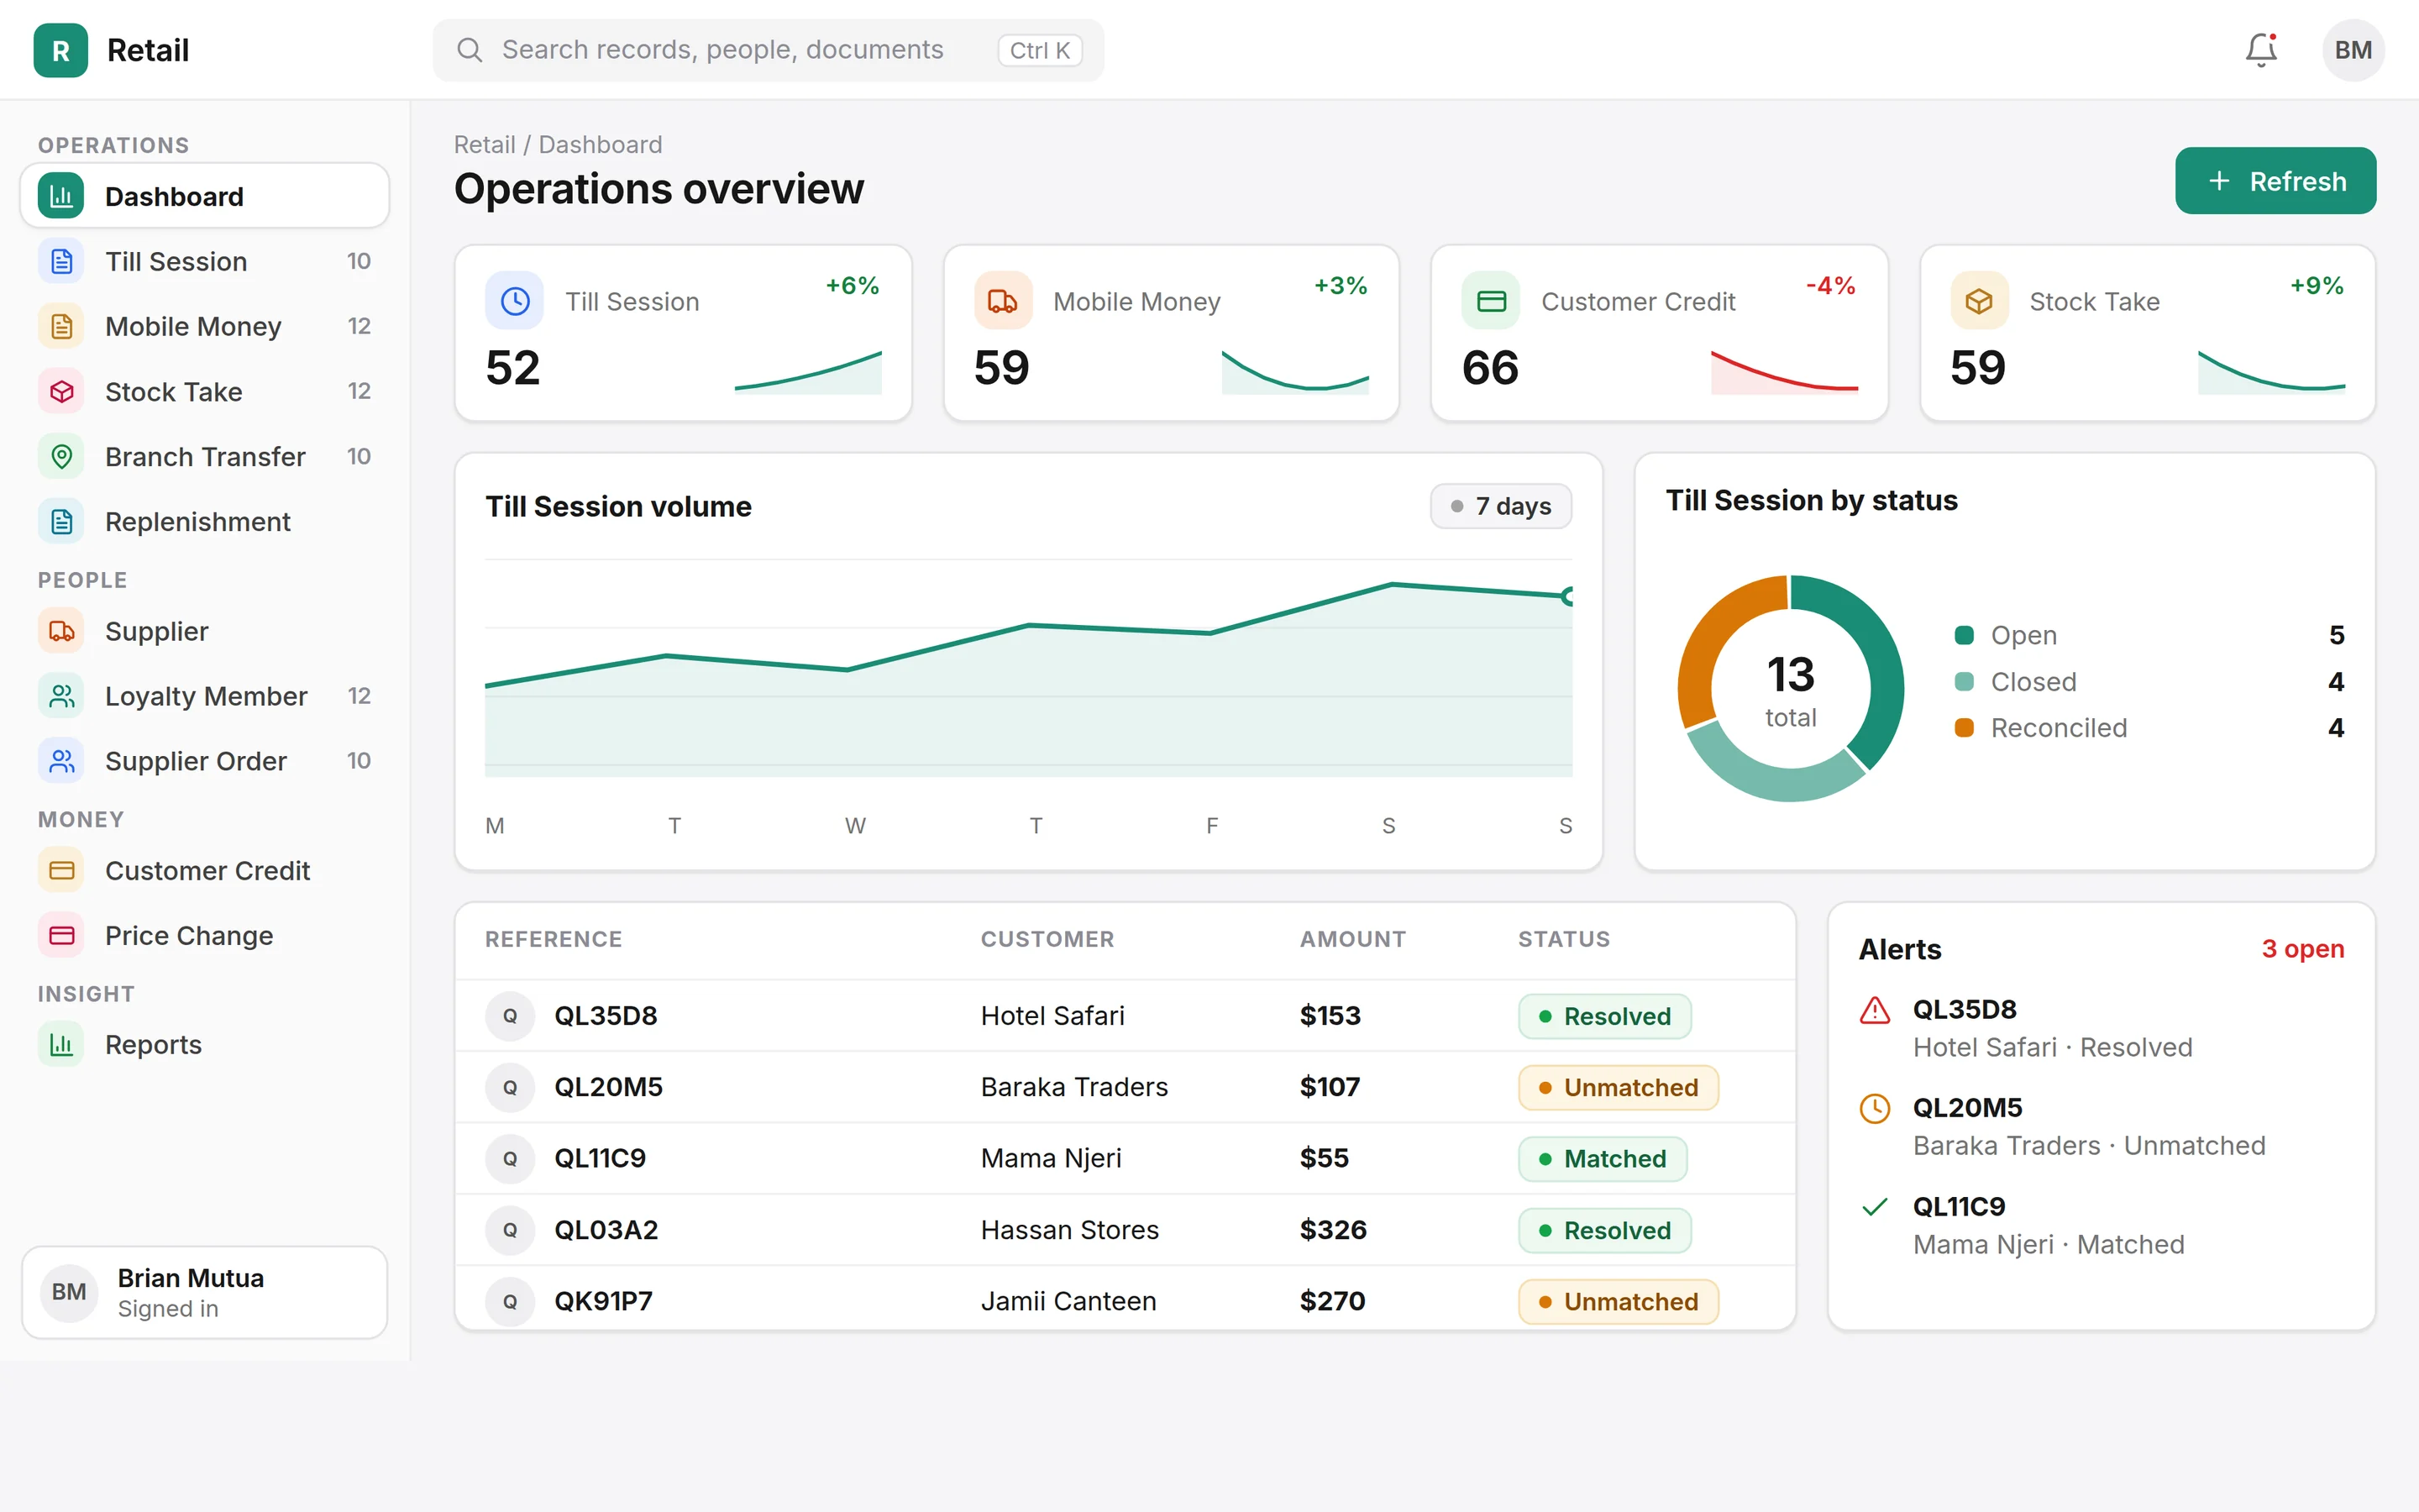The width and height of the screenshot is (2419, 1512).
Task: Click the Hassan Stores customer cell
Action: 1068,1230
